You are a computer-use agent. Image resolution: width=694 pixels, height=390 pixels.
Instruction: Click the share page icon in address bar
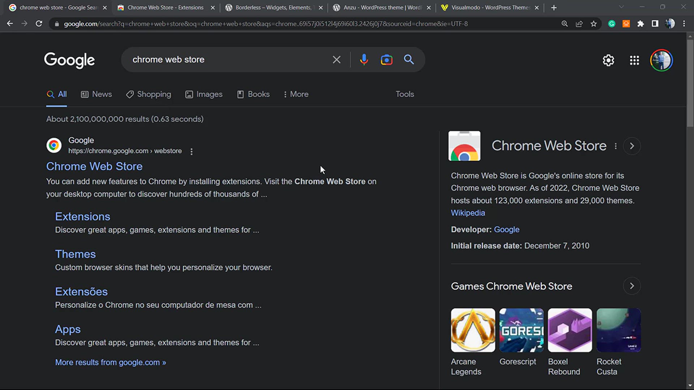[579, 24]
